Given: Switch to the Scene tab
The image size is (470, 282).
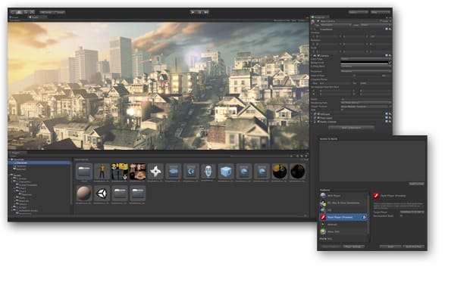Looking at the screenshot, I should (14, 17).
